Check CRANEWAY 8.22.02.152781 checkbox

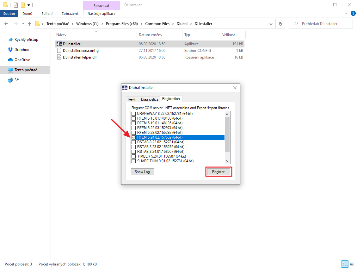point(134,114)
